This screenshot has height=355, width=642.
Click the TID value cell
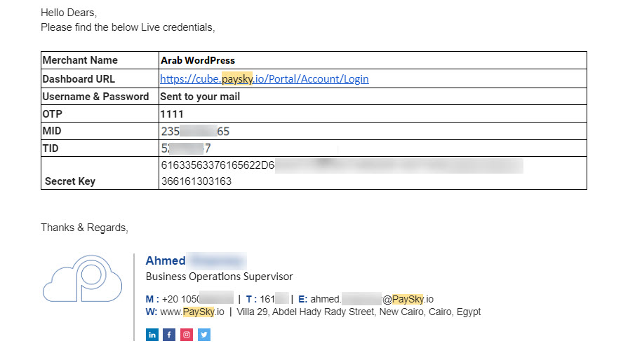click(x=186, y=148)
